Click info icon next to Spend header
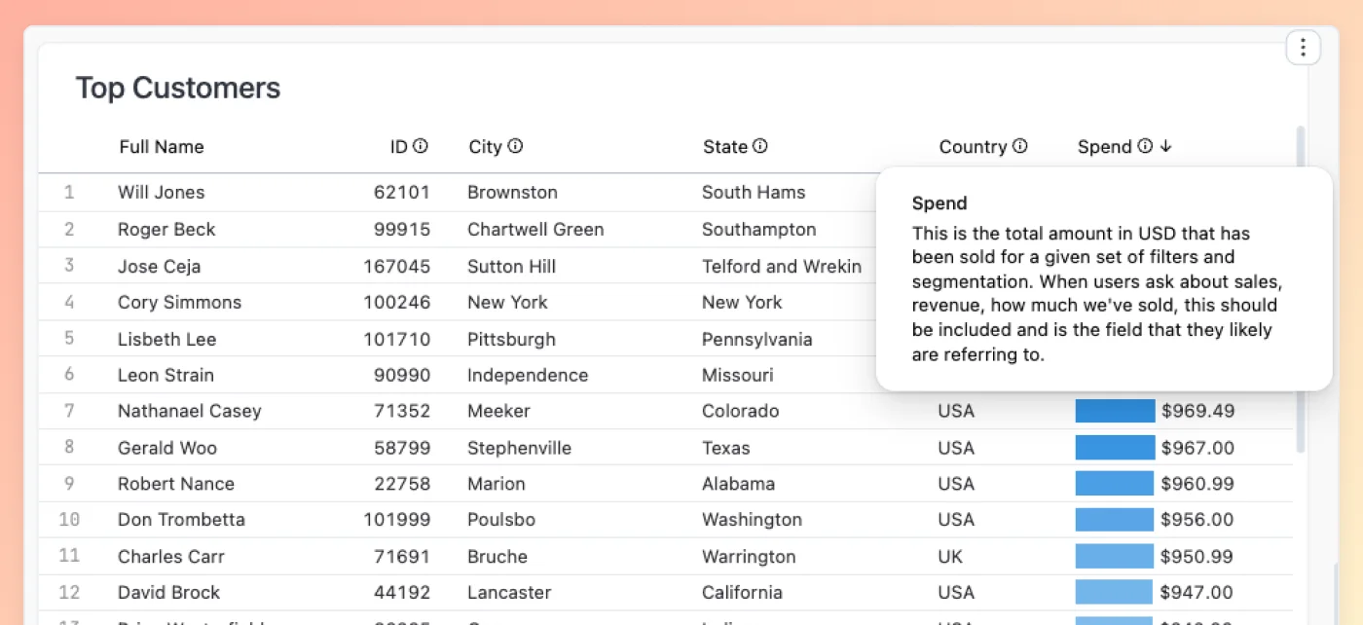This screenshot has width=1363, height=625. (1145, 146)
